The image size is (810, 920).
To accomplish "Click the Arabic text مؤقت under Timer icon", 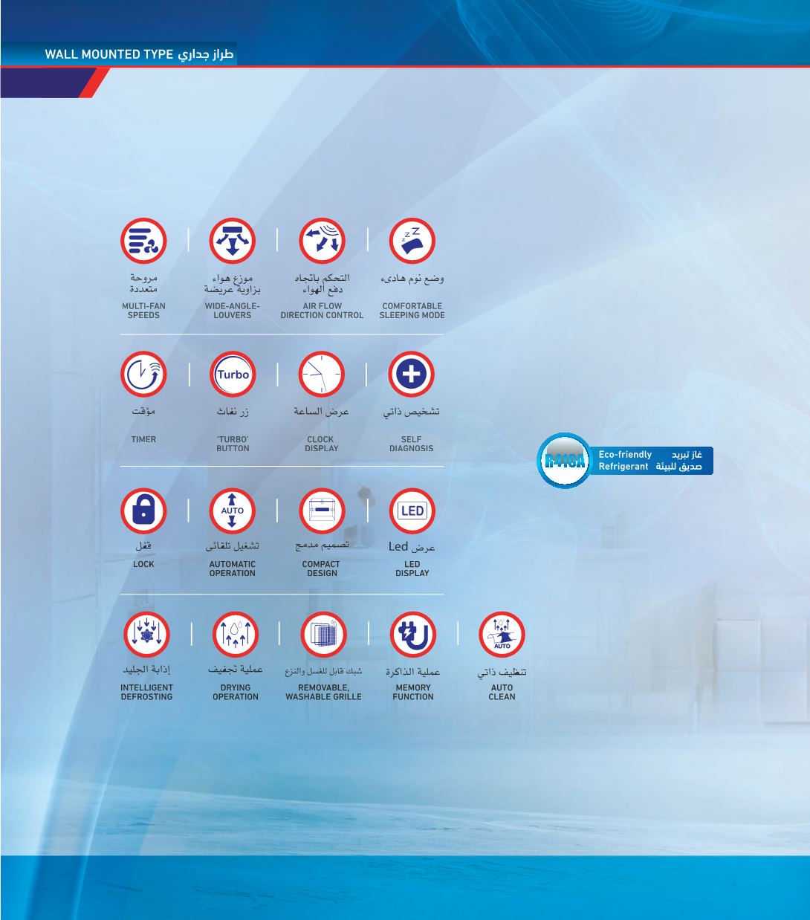I will (143, 411).
